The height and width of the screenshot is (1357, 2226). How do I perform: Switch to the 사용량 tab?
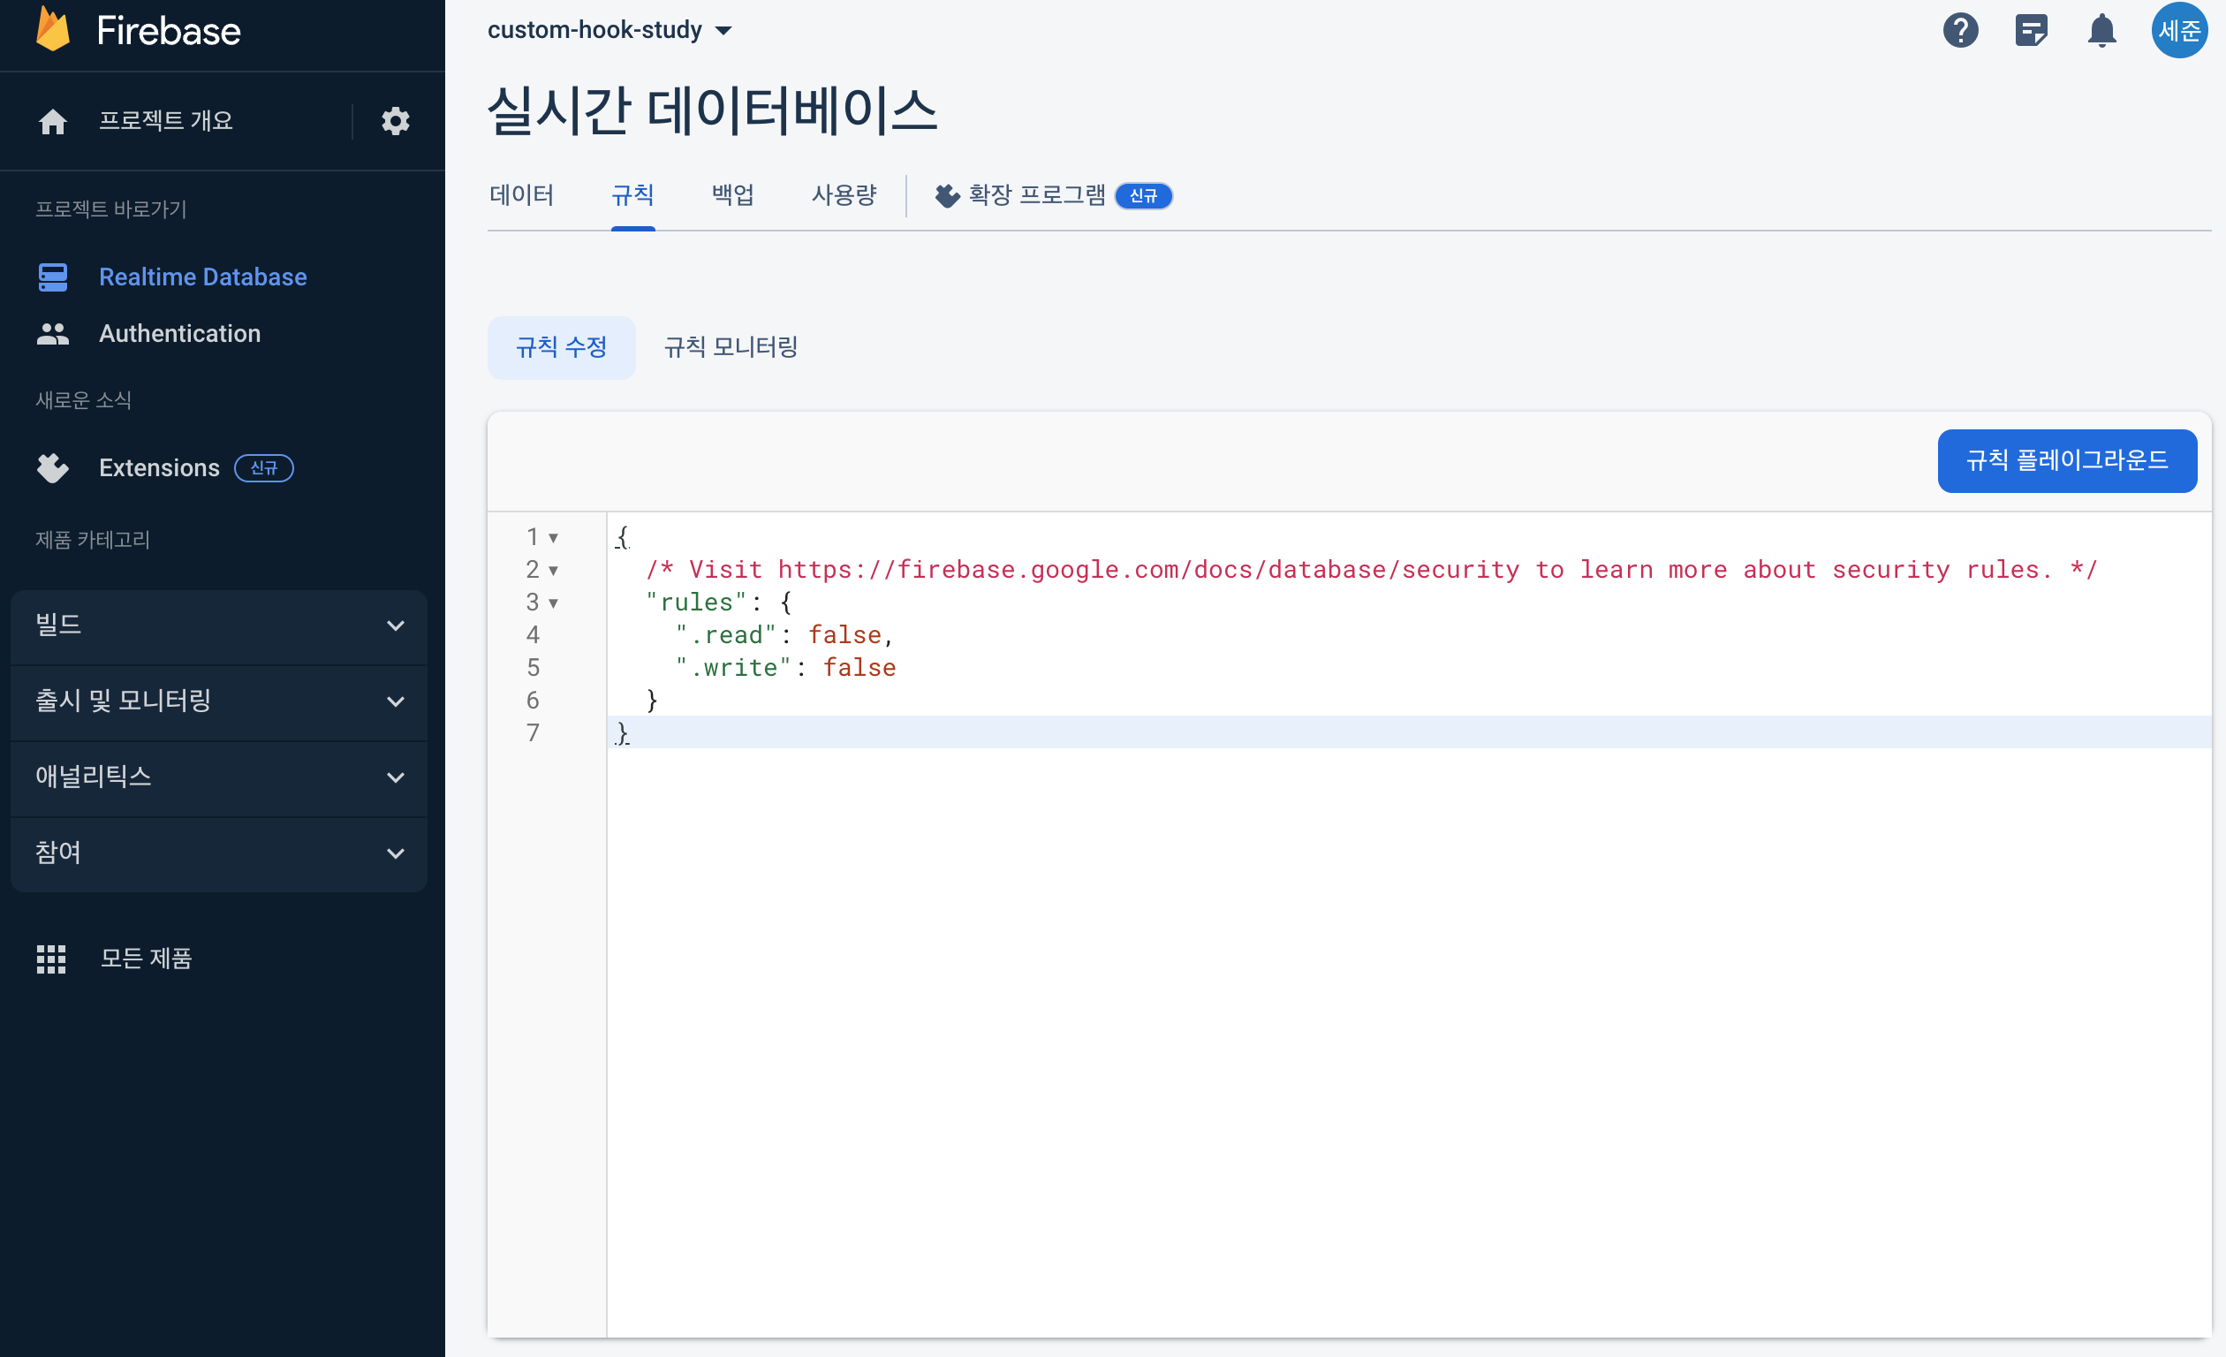pyautogui.click(x=843, y=195)
